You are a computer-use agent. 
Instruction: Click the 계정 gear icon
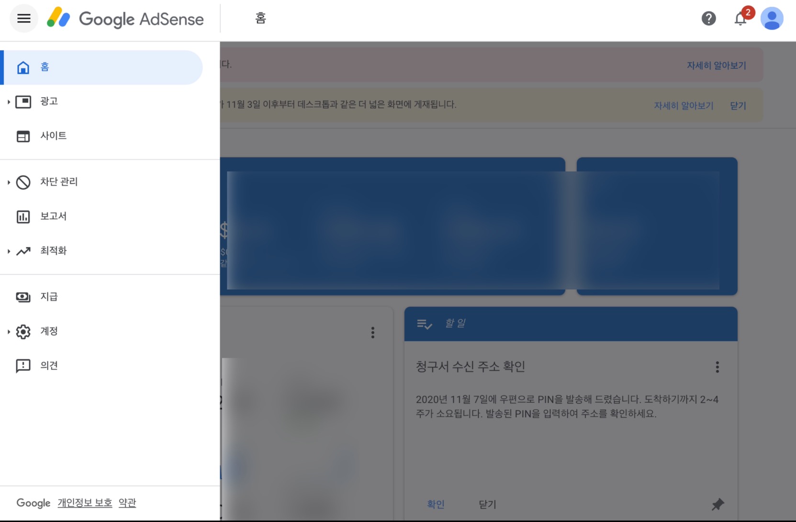(x=23, y=331)
